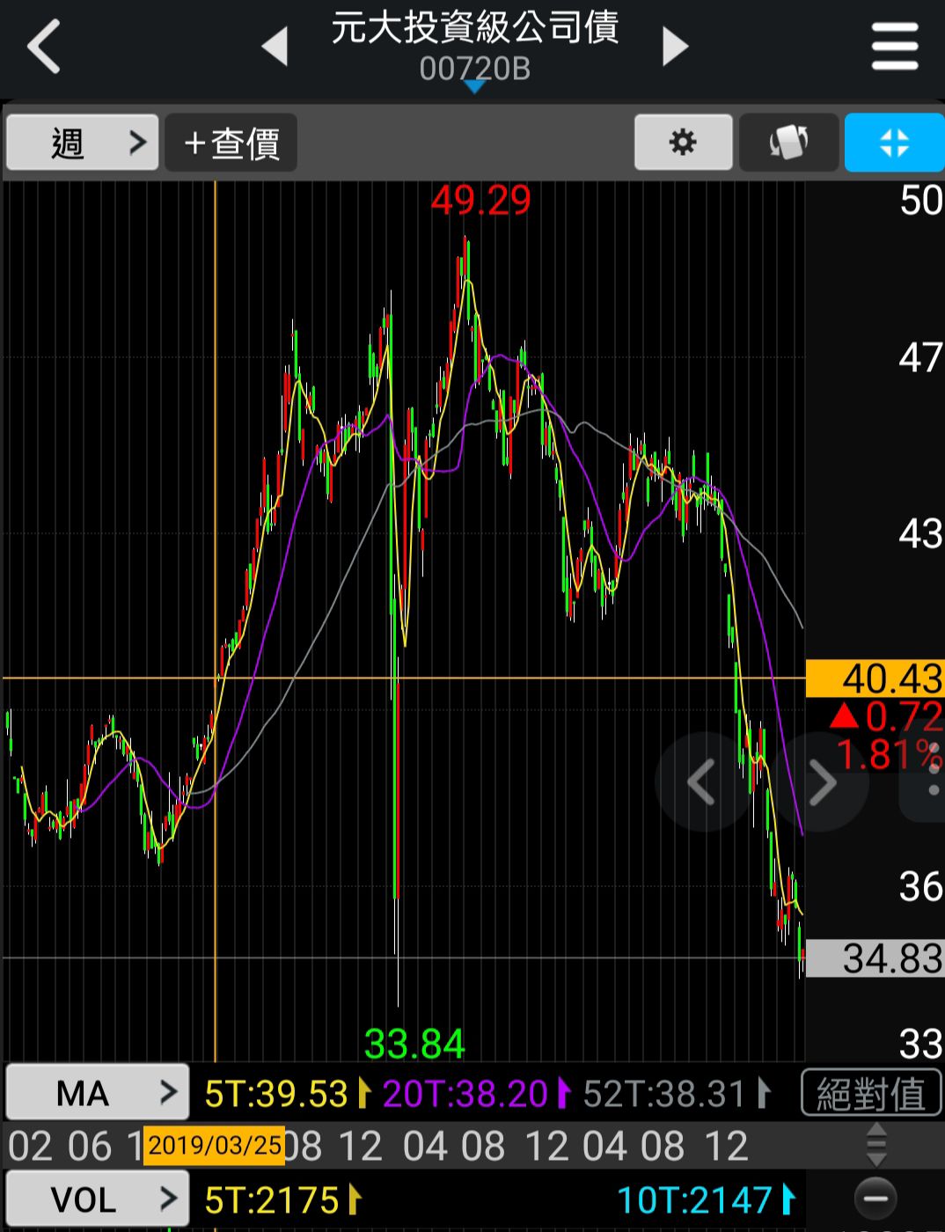This screenshot has width=945, height=1232.
Task: Adjust panel height with up-down handle
Action: (x=876, y=1144)
